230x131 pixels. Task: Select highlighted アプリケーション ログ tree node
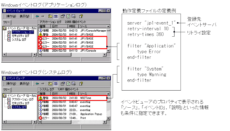tap(23, 32)
